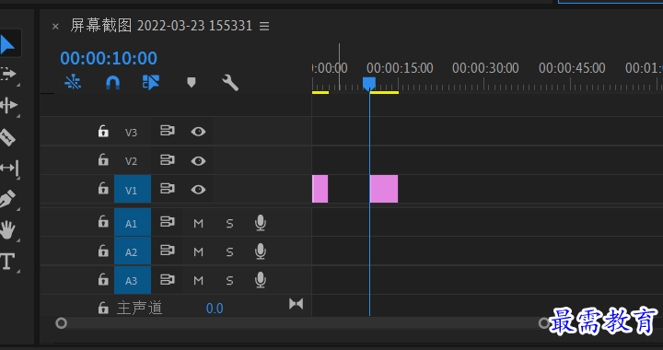Mute track A2
The height and width of the screenshot is (350, 663).
tap(198, 252)
